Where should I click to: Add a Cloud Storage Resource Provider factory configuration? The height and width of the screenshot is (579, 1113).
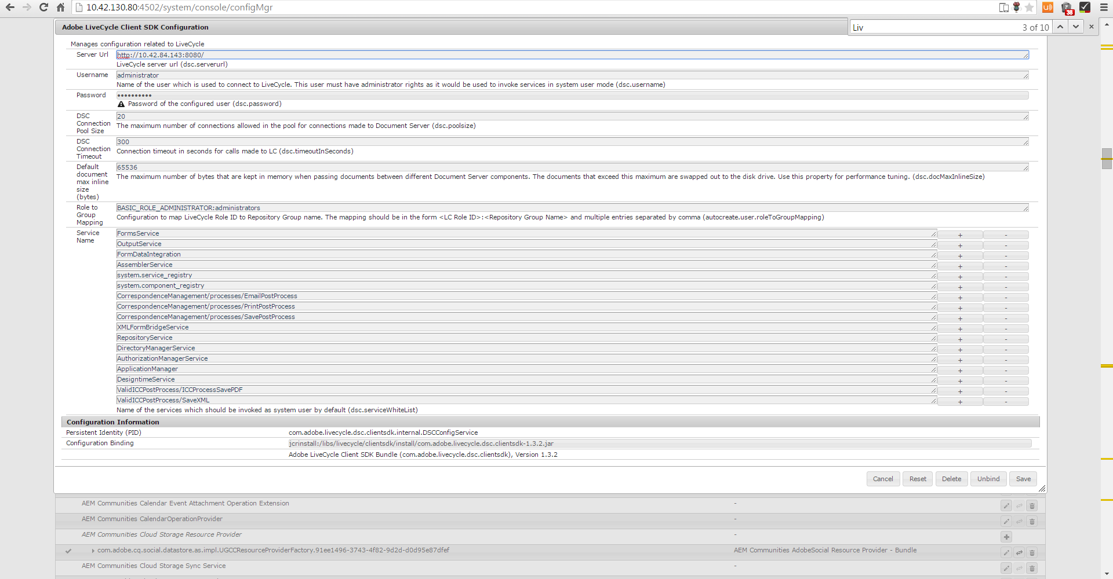(x=1006, y=537)
